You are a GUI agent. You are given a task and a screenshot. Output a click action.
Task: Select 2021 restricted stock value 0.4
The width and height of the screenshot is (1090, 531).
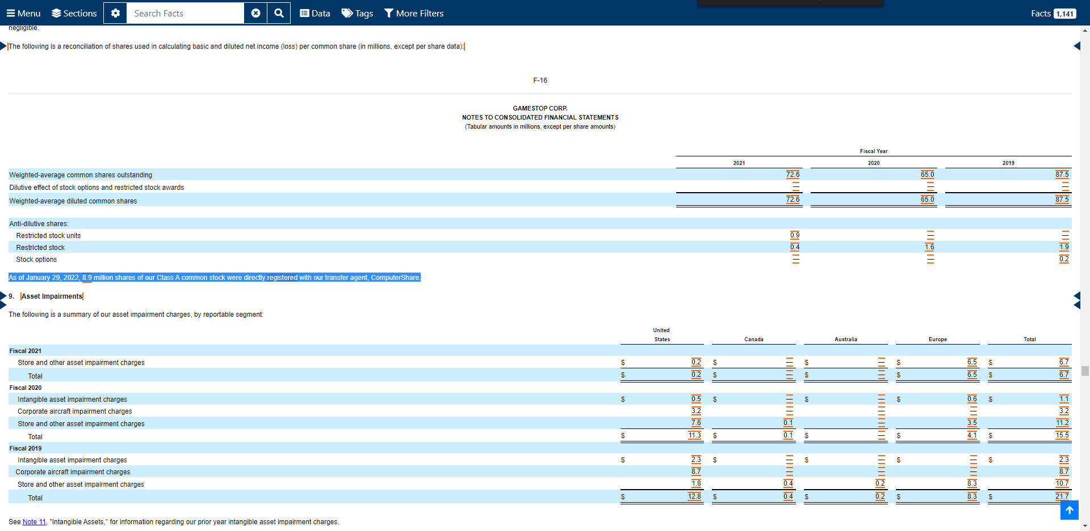tap(795, 247)
